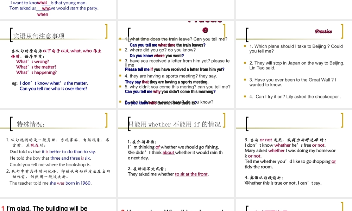The height and width of the screenshot is (211, 352).
Task: Click the heading '1. 在介词后面:'
Action: [142, 142]
